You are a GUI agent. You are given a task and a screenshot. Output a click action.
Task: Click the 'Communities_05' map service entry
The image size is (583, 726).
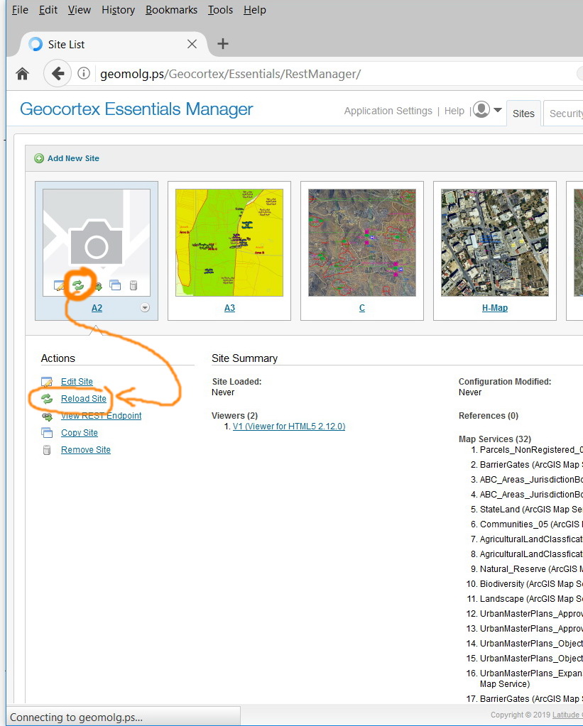530,524
